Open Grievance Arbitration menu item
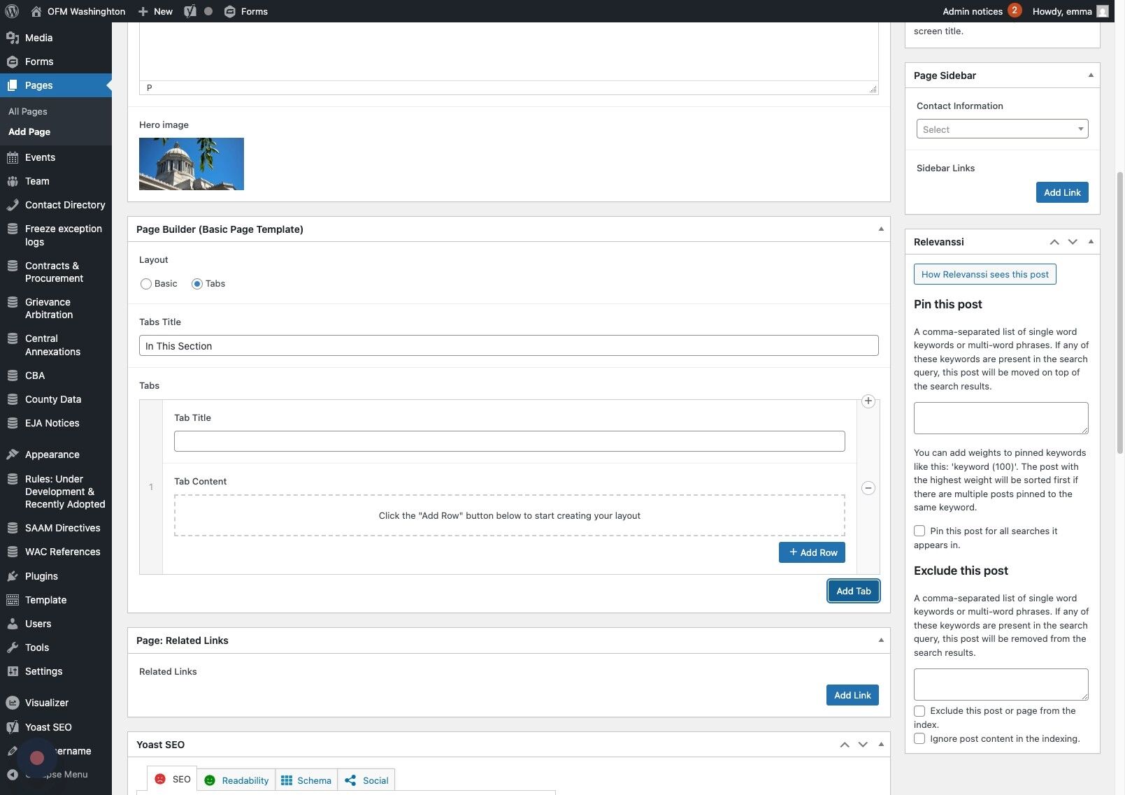Screen dimensions: 1125x795 click(x=56, y=308)
